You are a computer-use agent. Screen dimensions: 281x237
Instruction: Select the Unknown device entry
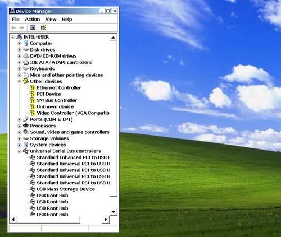pos(55,106)
